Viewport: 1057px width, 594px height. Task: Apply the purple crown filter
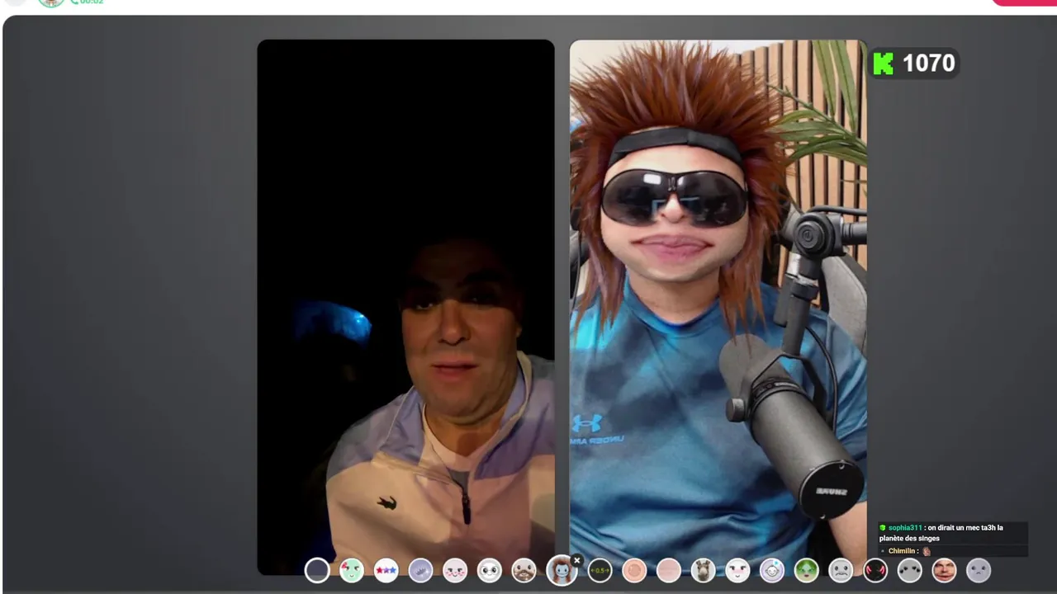[x=420, y=570]
